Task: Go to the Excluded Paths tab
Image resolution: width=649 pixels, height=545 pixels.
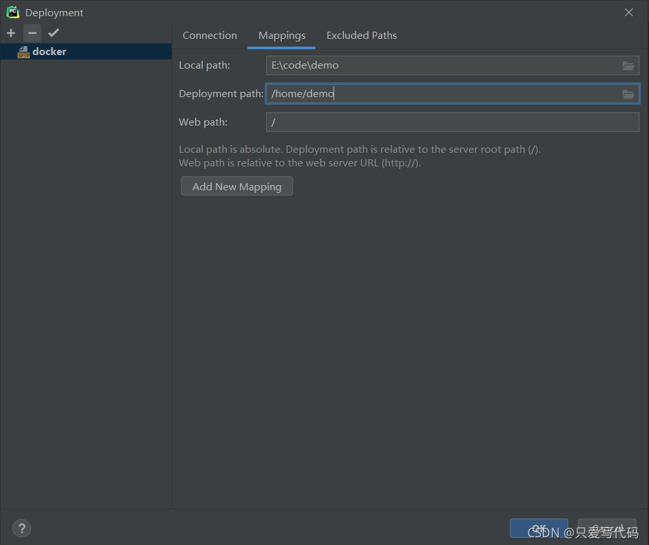Action: point(361,36)
